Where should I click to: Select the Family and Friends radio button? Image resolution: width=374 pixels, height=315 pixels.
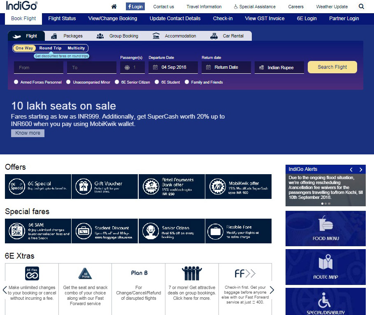pos(187,82)
